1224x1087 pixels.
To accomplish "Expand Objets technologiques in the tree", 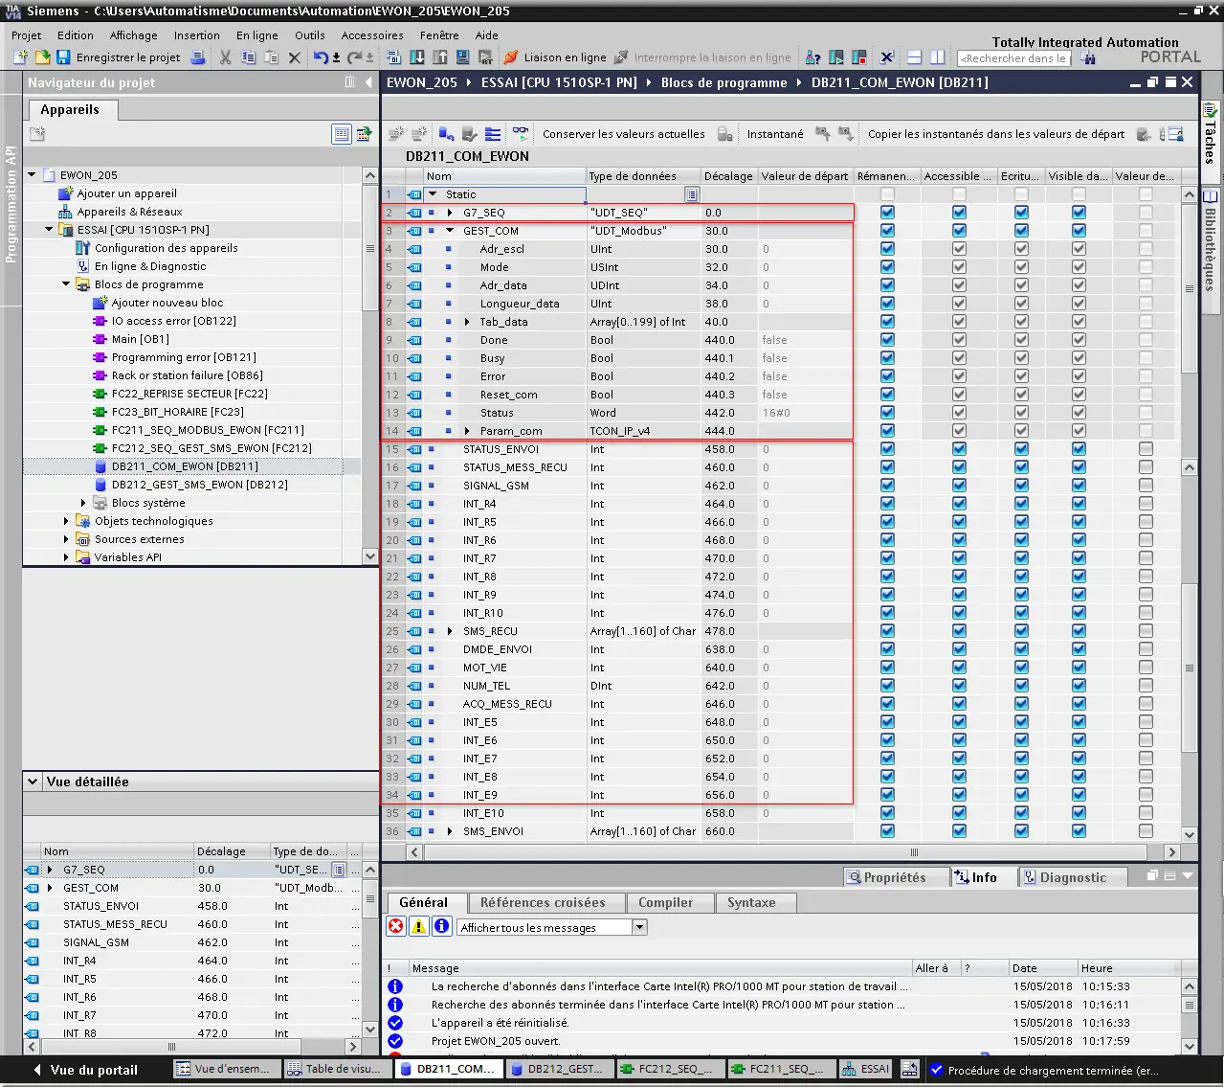I will pyautogui.click(x=66, y=521).
